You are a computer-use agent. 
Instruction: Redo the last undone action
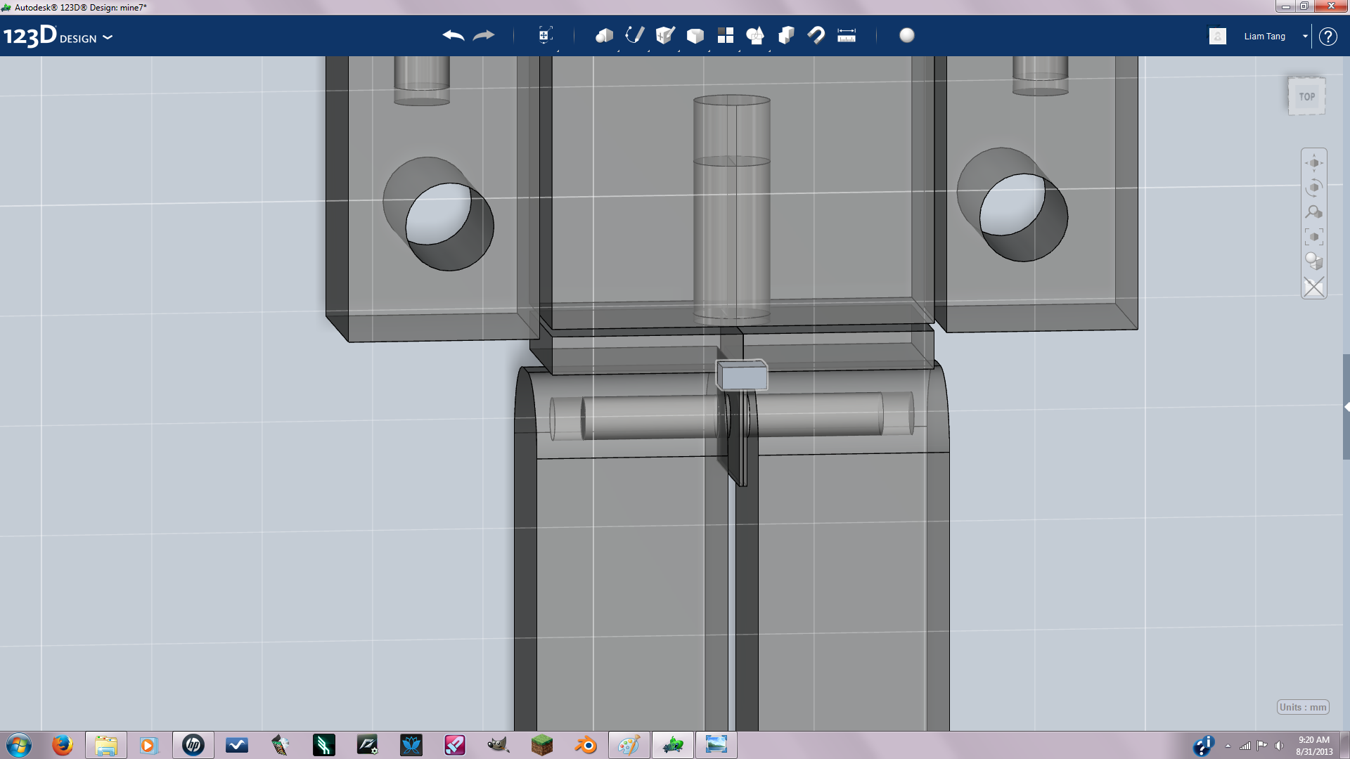click(484, 35)
